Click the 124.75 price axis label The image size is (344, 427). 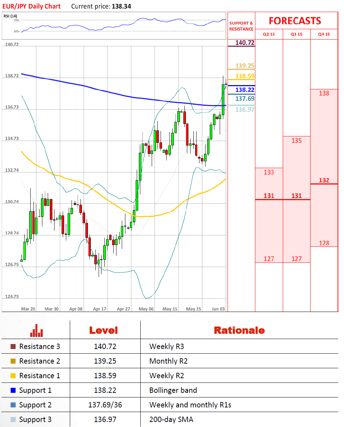[12, 297]
